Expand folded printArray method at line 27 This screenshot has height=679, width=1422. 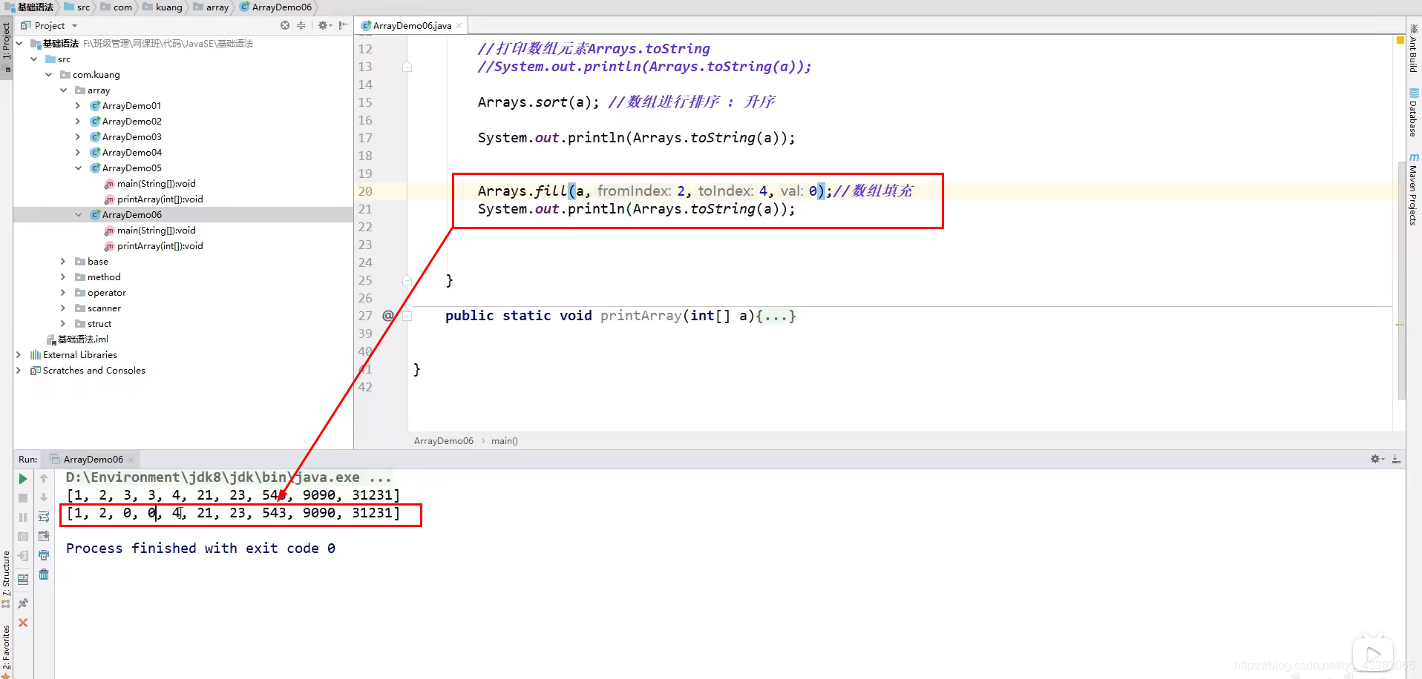407,316
